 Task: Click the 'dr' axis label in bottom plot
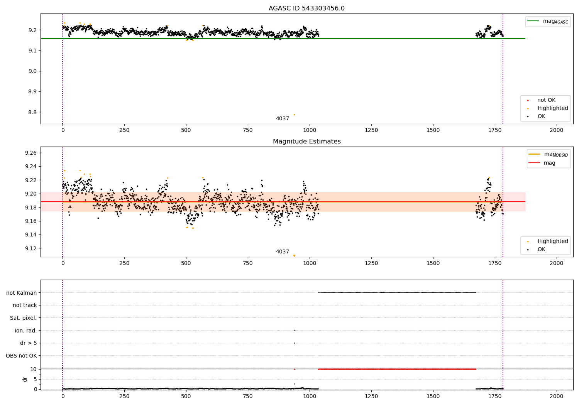pyautogui.click(x=25, y=379)
